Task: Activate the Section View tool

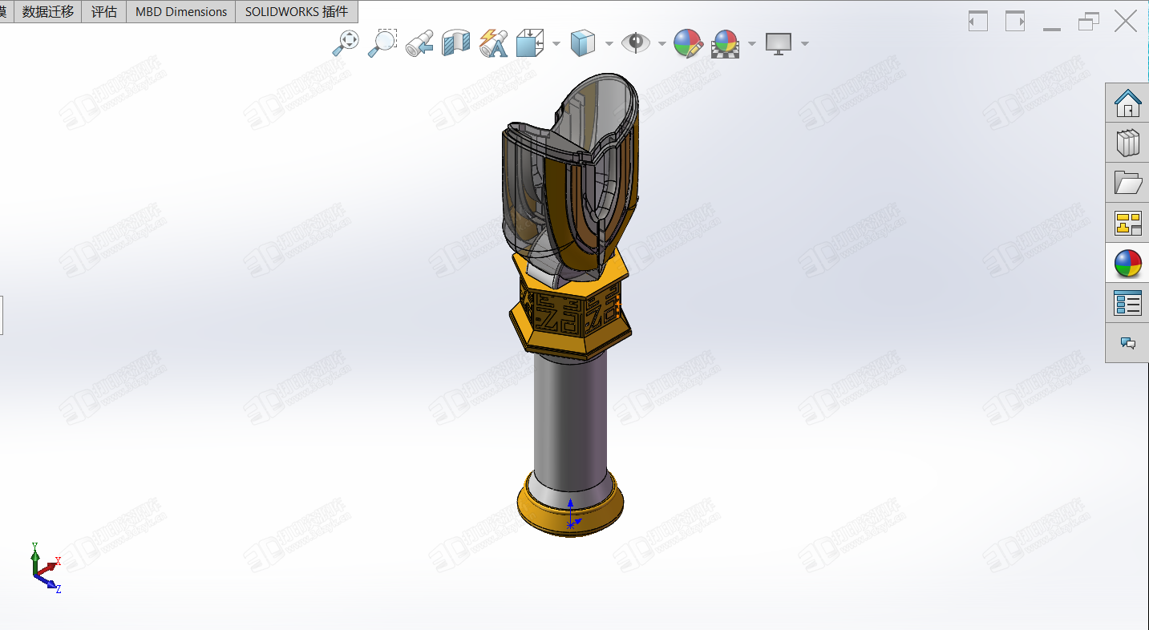Action: (x=456, y=43)
